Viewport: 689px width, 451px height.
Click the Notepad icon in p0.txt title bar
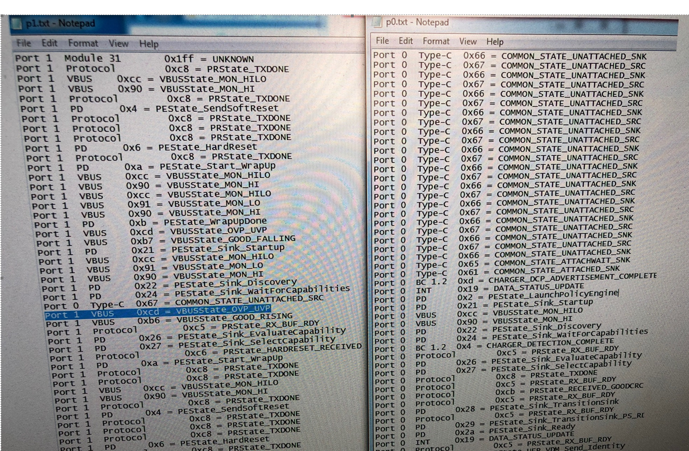pyautogui.click(x=377, y=22)
